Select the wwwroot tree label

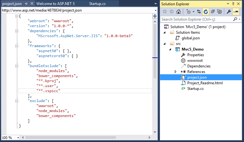[x=195, y=61]
